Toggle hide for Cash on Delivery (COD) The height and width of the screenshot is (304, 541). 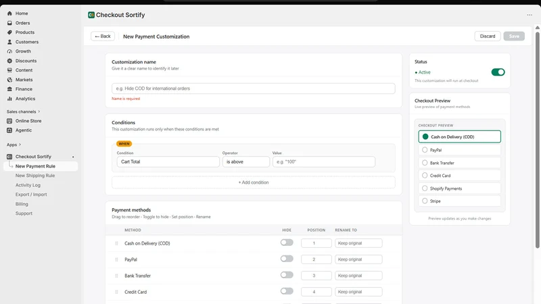(287, 243)
